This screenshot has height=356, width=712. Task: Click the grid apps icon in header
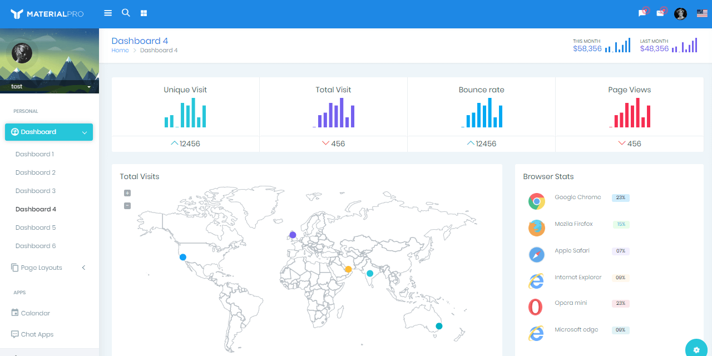pos(144,13)
